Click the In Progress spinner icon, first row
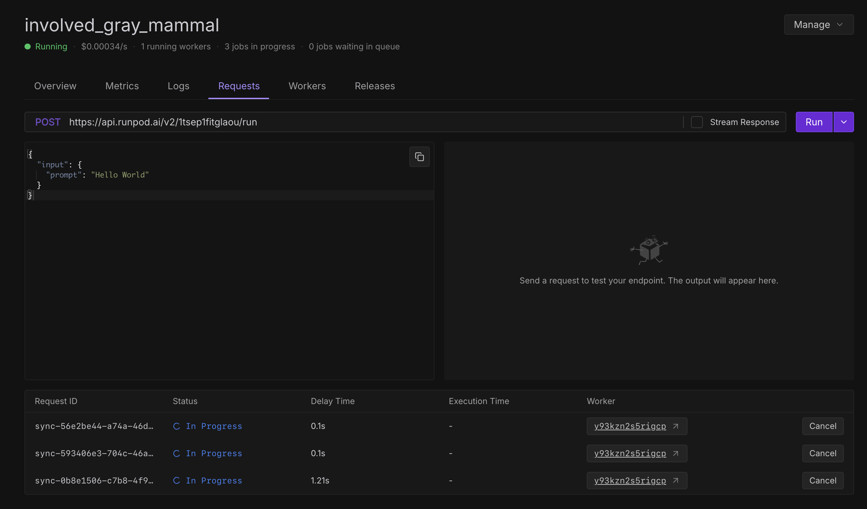This screenshot has height=509, width=867. pos(176,426)
